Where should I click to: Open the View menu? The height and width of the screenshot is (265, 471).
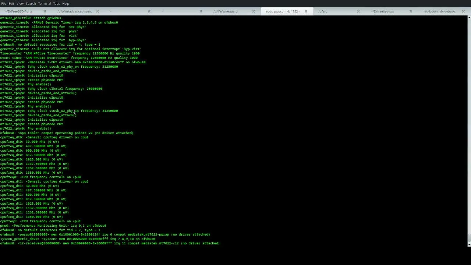click(x=20, y=4)
